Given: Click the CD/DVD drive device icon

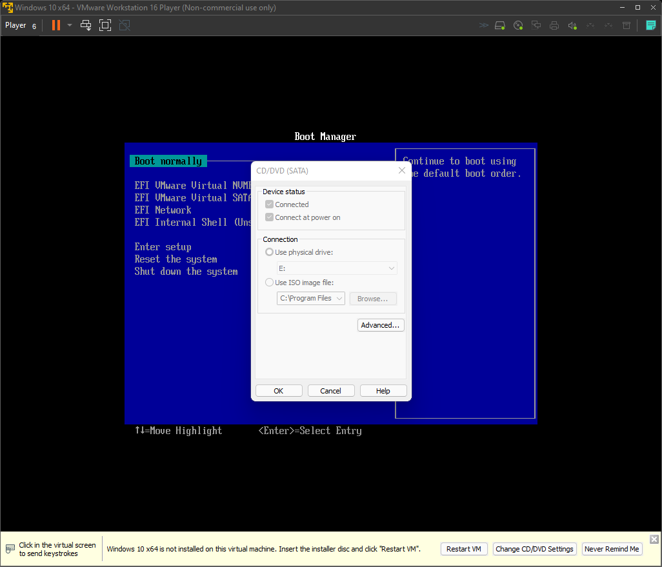Looking at the screenshot, I should click(518, 25).
